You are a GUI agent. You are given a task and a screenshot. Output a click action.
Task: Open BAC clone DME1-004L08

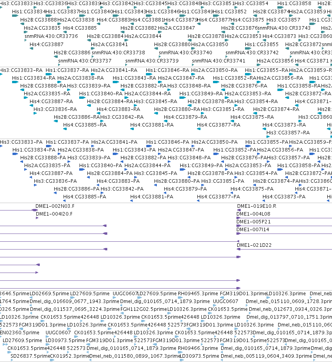coord(253,214)
